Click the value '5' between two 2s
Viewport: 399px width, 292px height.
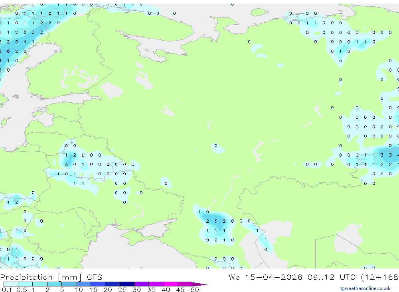tap(216, 221)
